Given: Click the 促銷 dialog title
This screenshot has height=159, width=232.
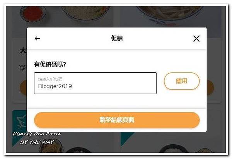Looking at the screenshot, I should coord(117,38).
